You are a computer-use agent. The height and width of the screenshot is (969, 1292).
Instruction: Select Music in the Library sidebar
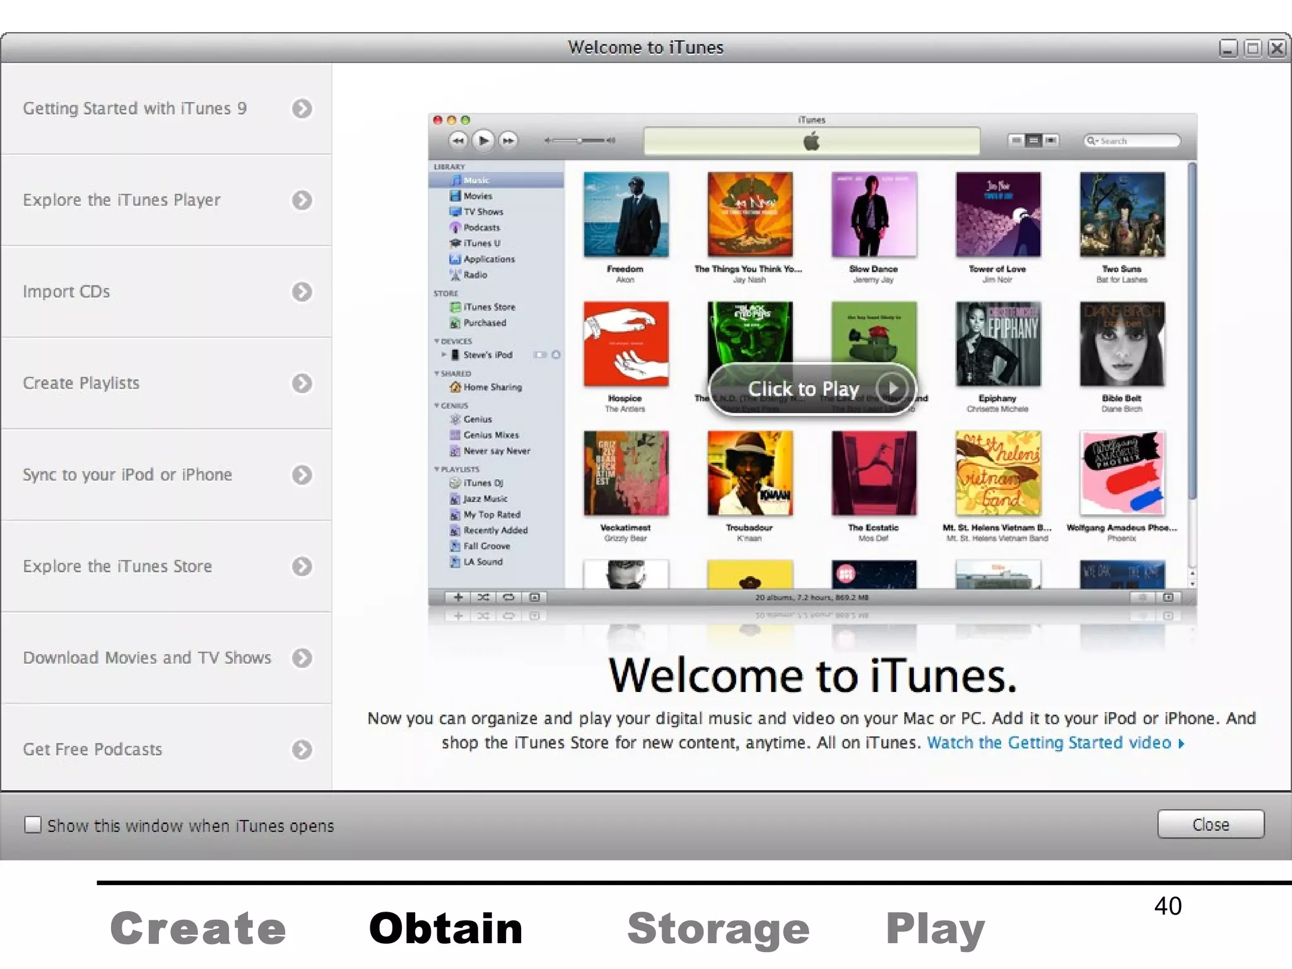coord(496,180)
